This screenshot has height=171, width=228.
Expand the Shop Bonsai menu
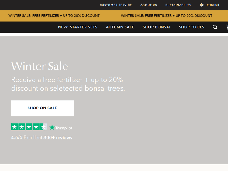pyautogui.click(x=157, y=27)
